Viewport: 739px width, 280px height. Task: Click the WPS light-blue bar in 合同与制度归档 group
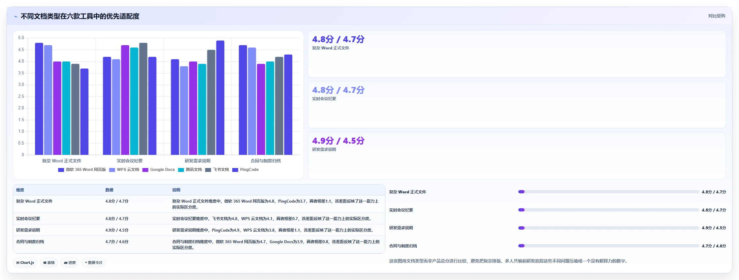(252, 101)
